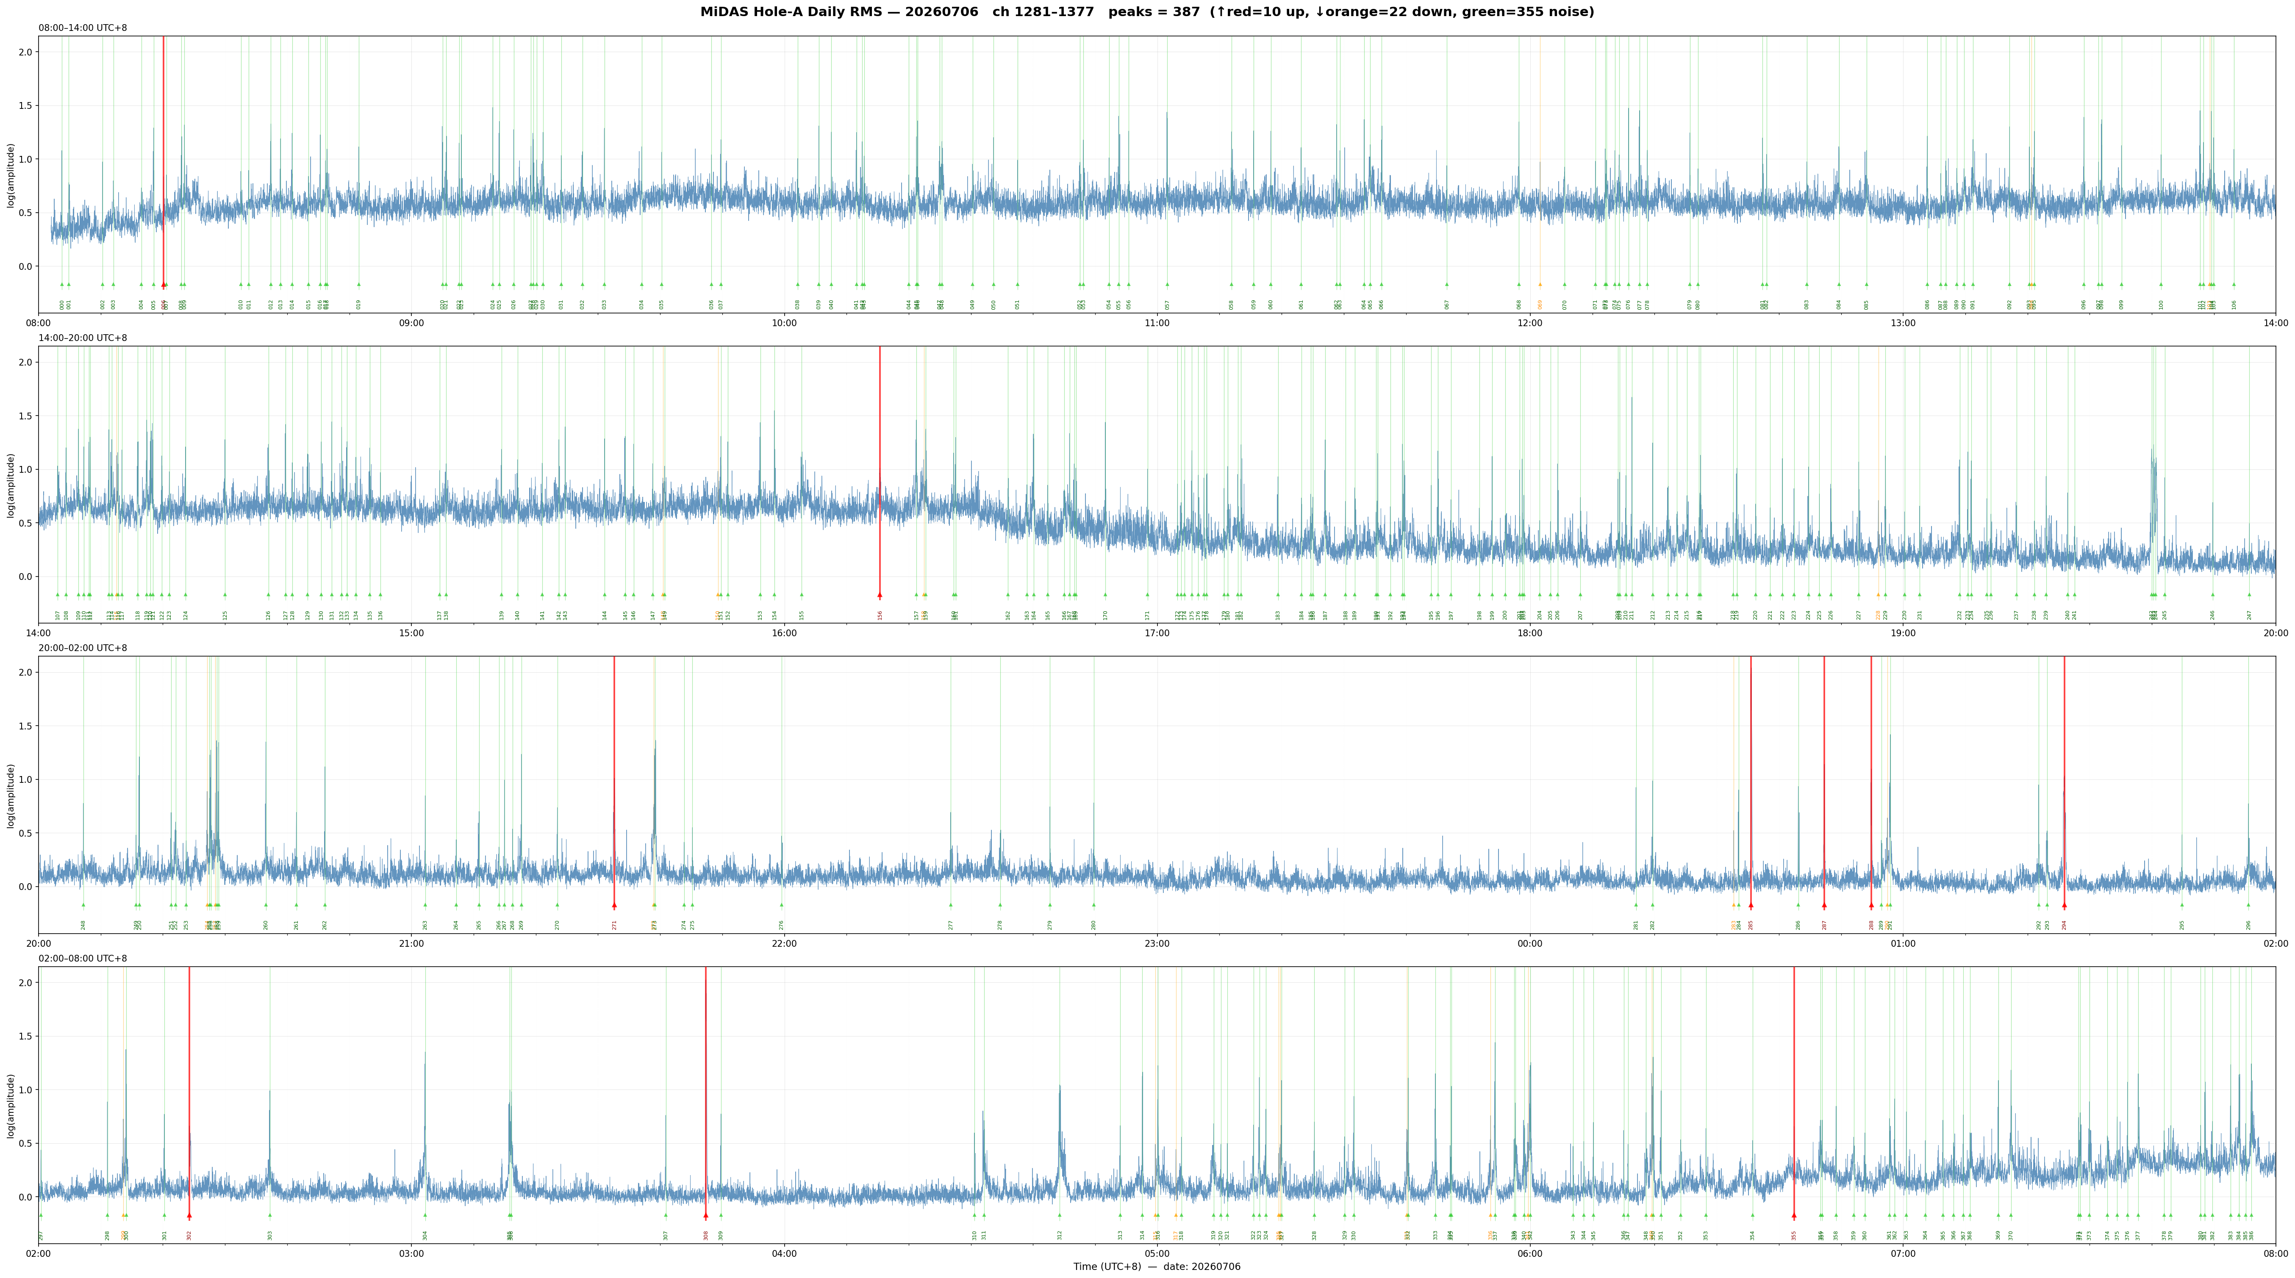Click the green noise arrow numbered 307

pos(666,1215)
